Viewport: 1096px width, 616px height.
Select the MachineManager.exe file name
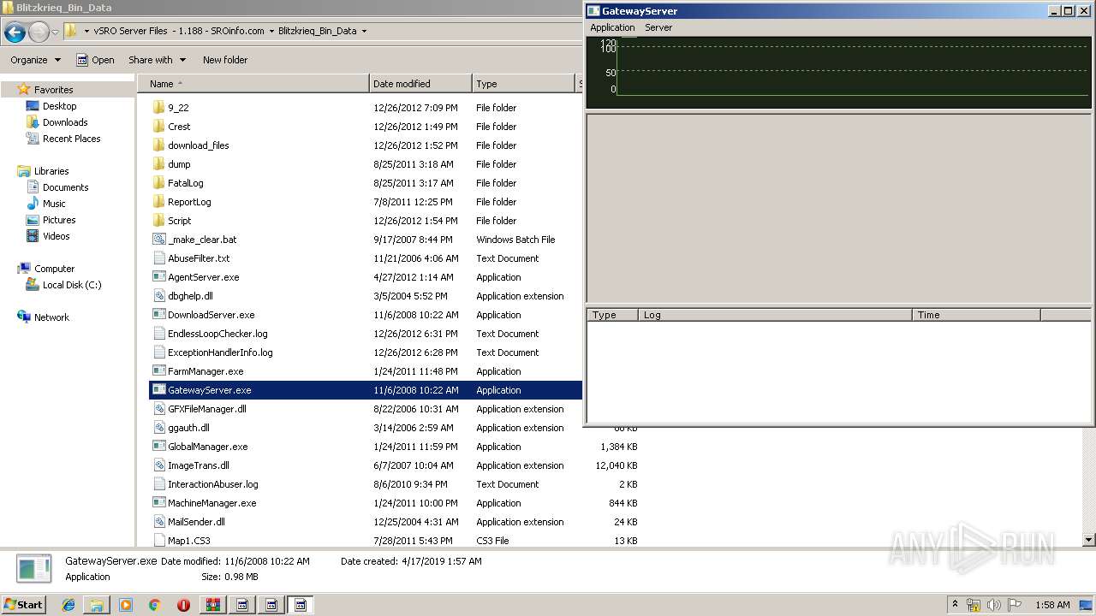pos(212,503)
